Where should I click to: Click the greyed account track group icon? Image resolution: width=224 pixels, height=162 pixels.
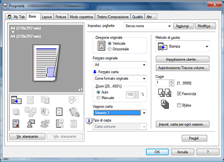click(x=45, y=124)
